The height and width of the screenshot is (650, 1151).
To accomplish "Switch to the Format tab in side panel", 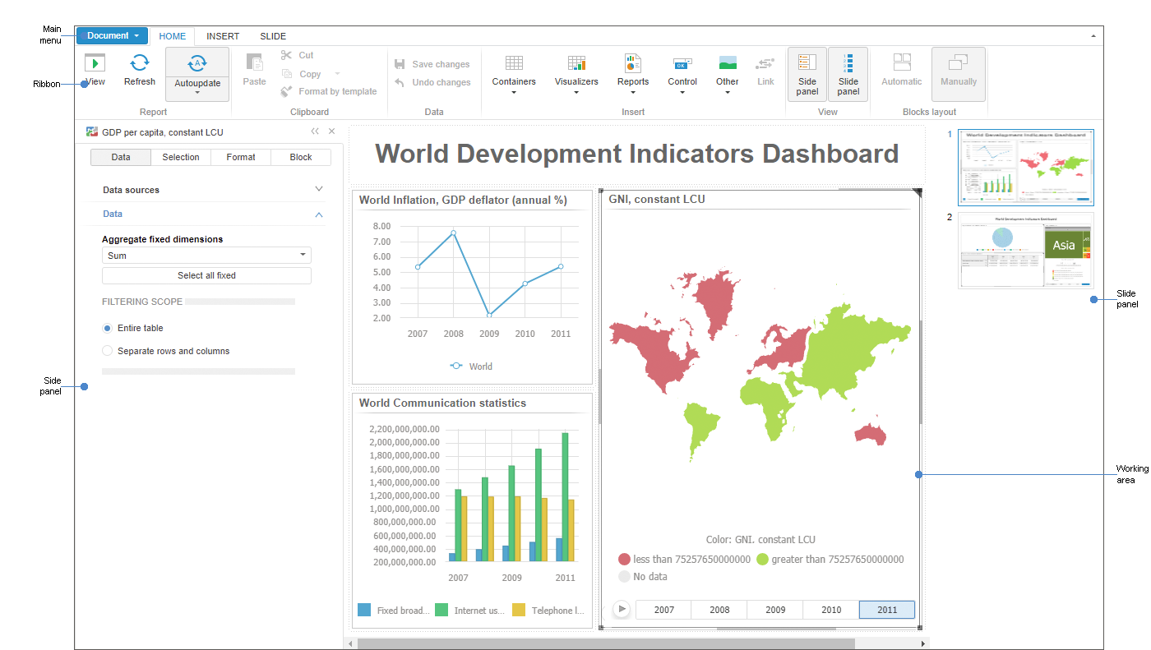I will coord(241,157).
